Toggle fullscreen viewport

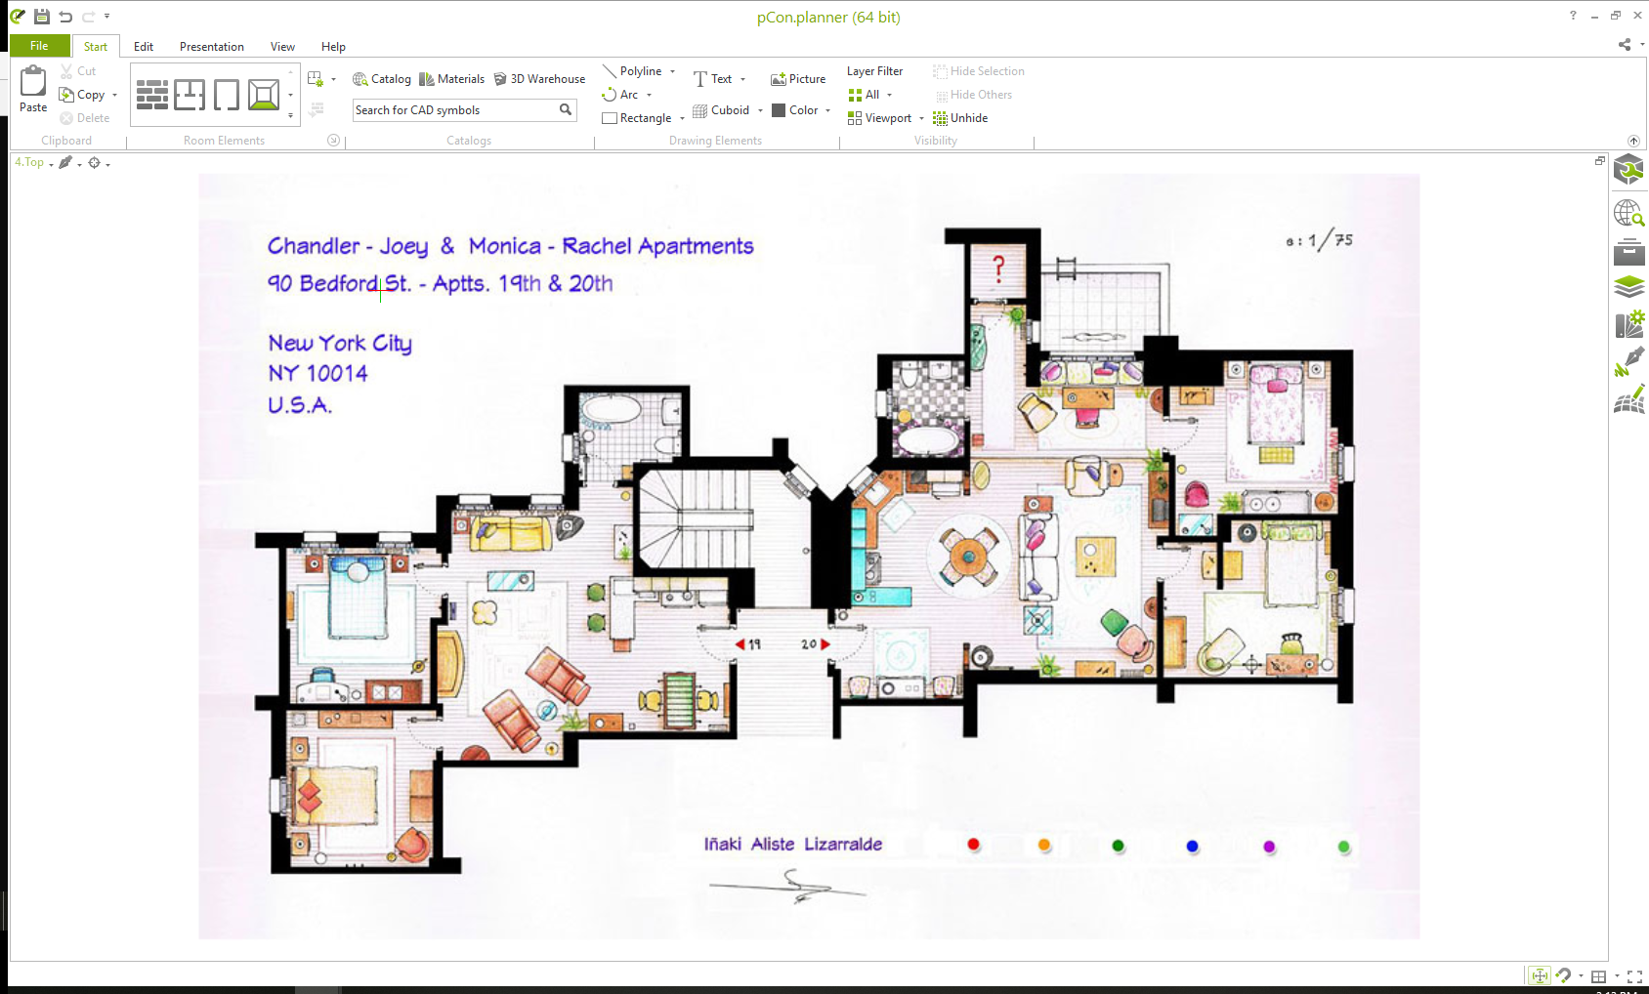coord(1634,976)
